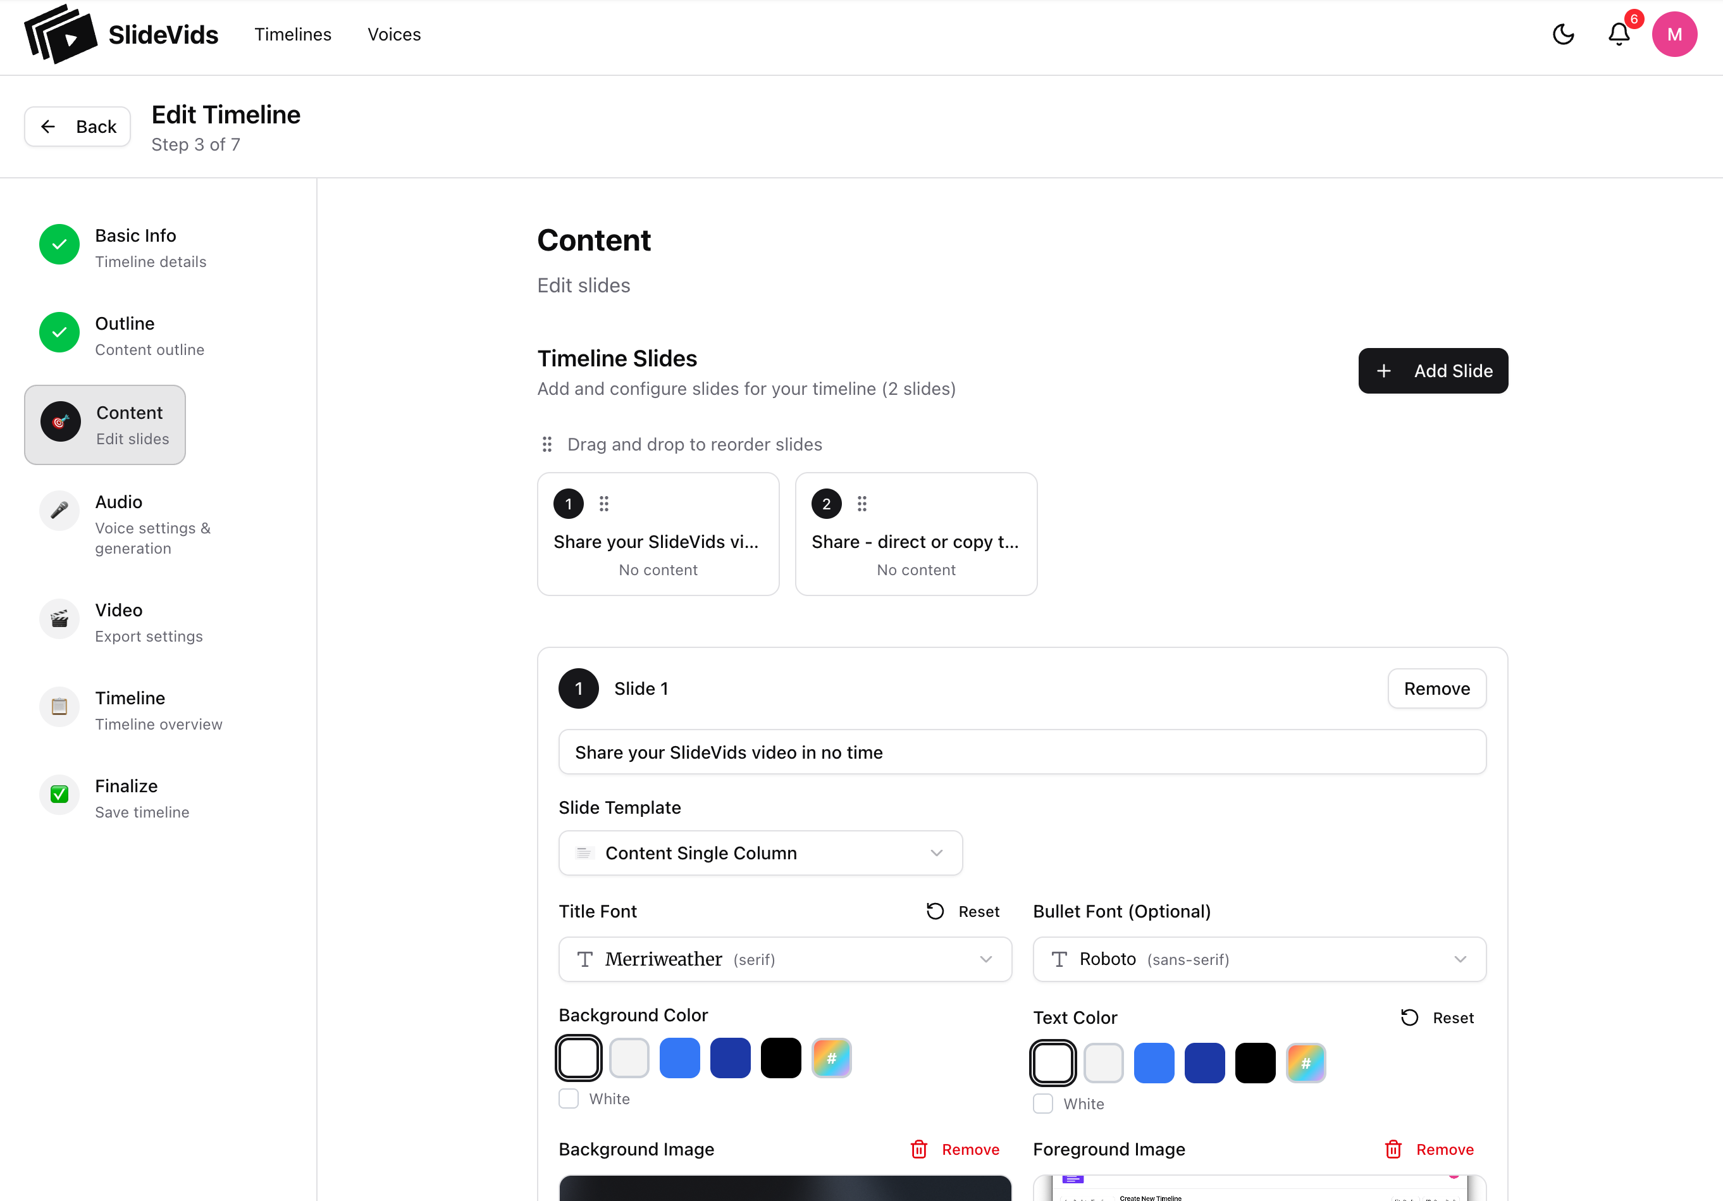The image size is (1723, 1201).
Task: Click the Add Slide button
Action: tap(1433, 371)
